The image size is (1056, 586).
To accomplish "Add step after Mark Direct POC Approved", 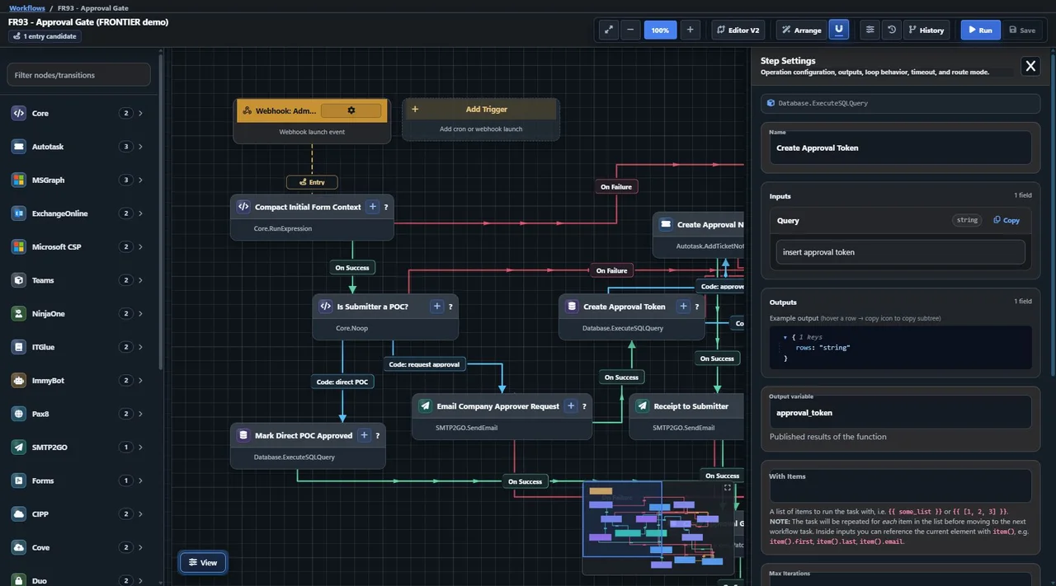I will [x=363, y=435].
